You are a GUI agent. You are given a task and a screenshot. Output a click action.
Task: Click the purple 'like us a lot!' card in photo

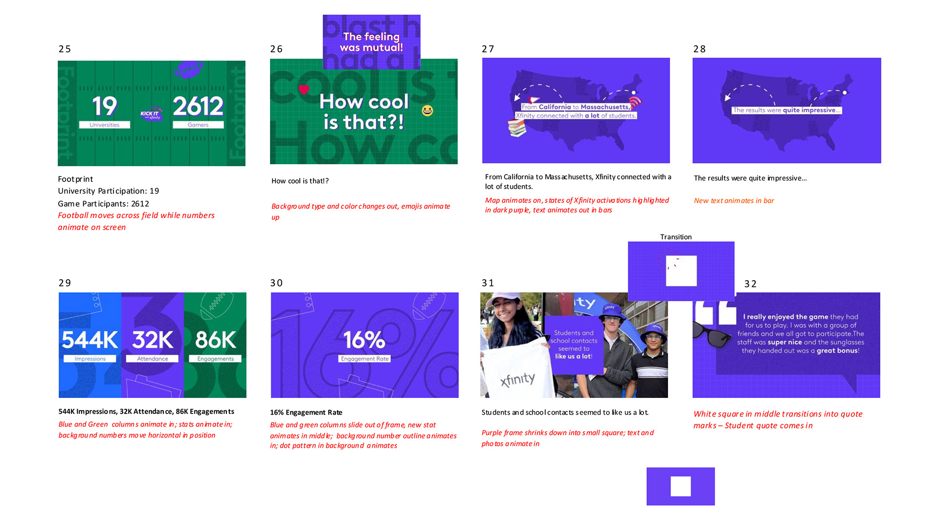click(574, 345)
